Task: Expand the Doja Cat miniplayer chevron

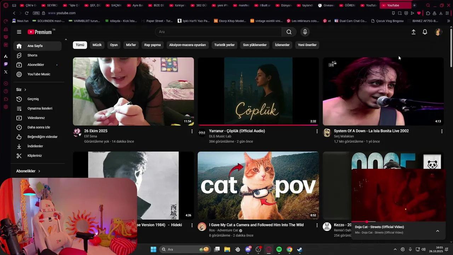Action: point(437,231)
